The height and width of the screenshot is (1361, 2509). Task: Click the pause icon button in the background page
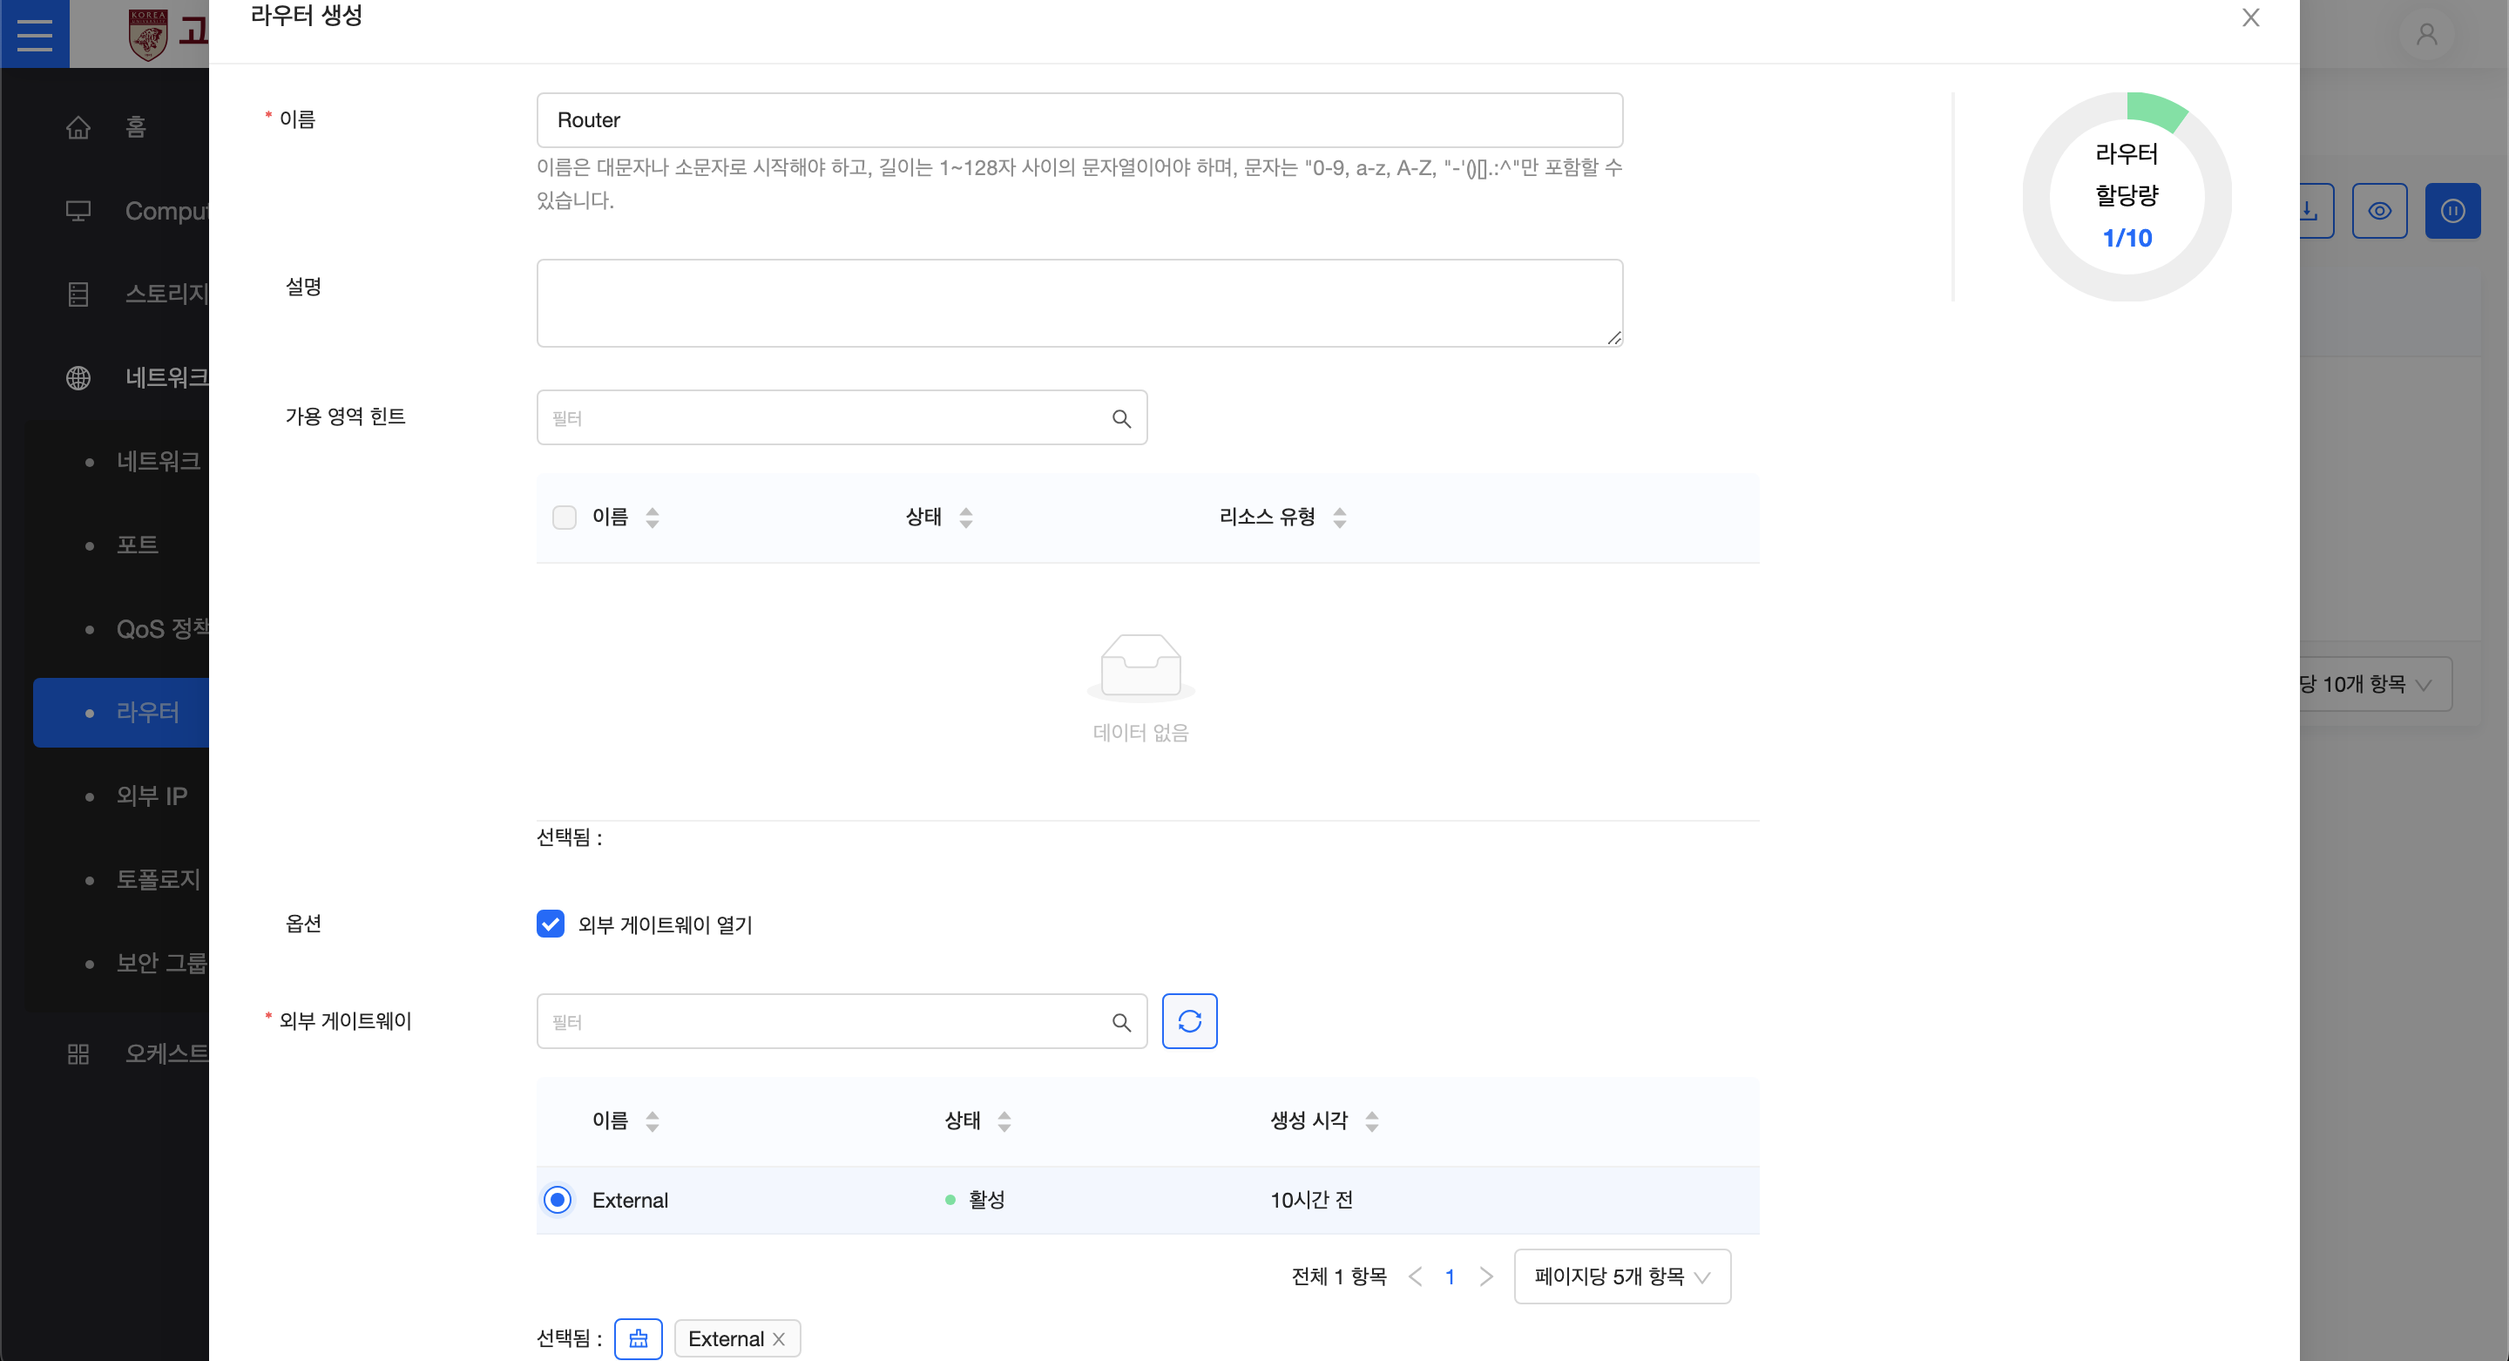2452,211
